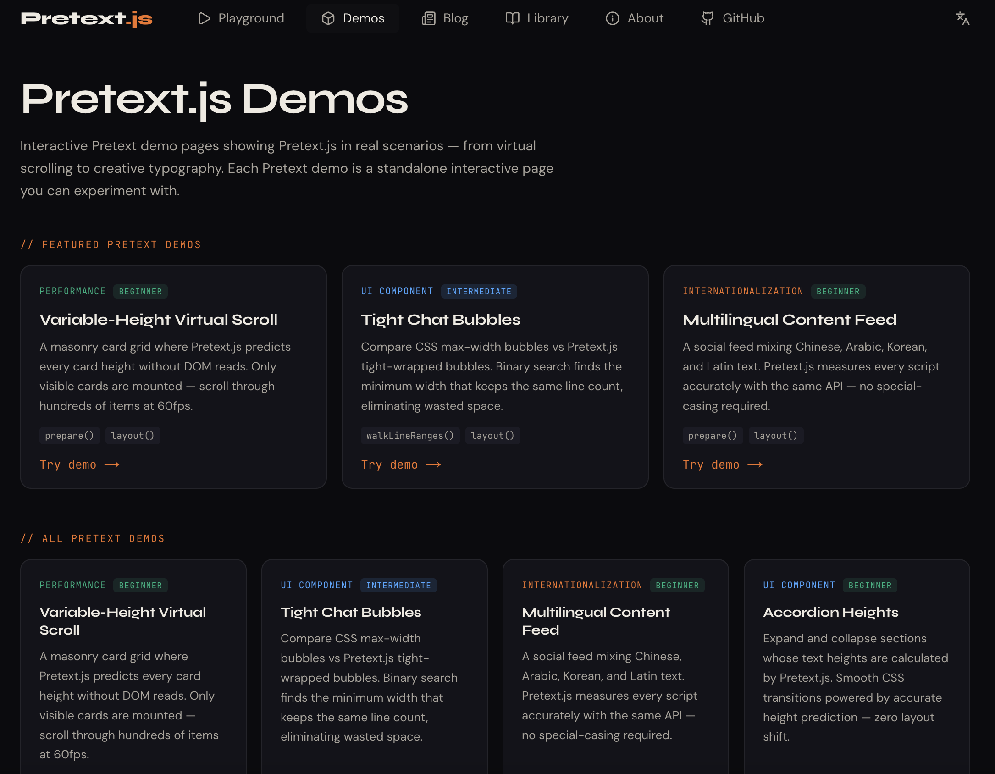The height and width of the screenshot is (774, 995).
Task: Open featured Tight Chat Bubbles title
Action: [440, 320]
